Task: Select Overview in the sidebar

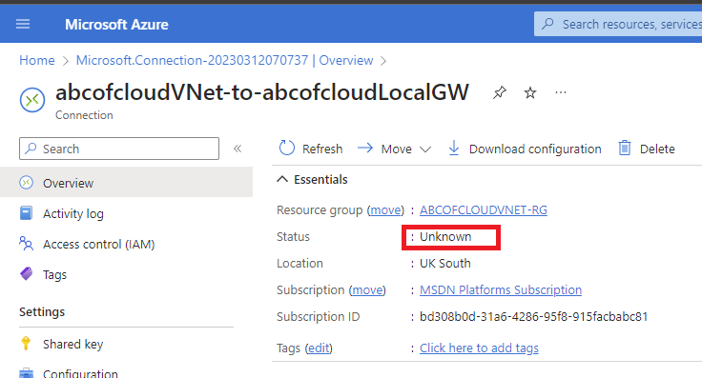Action: tap(126, 183)
